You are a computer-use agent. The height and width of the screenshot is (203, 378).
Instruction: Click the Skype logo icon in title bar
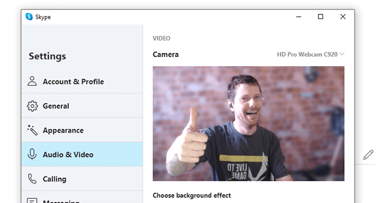click(29, 17)
